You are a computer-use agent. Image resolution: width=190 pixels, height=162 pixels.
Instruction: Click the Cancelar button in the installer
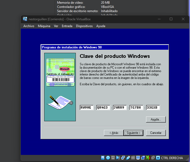click(156, 133)
